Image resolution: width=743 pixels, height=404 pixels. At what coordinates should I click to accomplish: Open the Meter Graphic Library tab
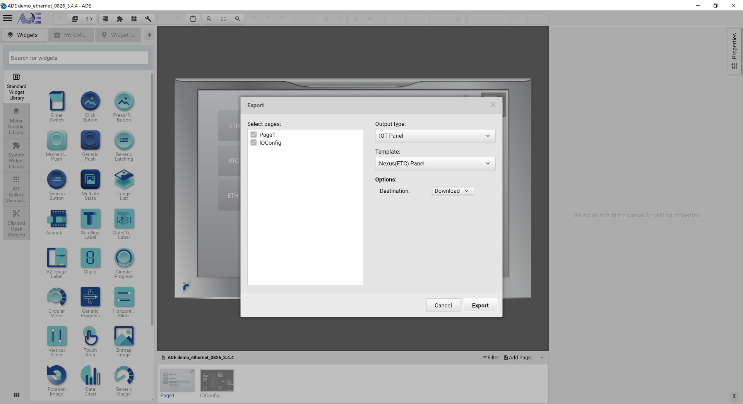16,122
